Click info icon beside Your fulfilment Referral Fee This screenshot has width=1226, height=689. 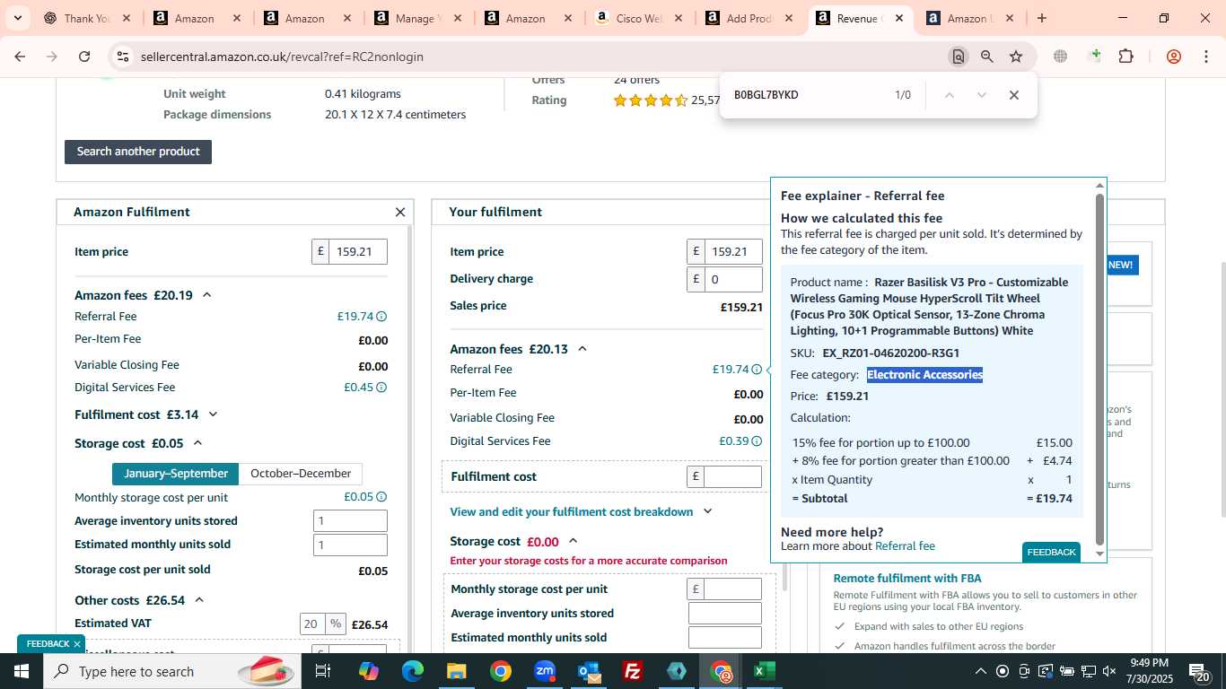757,370
